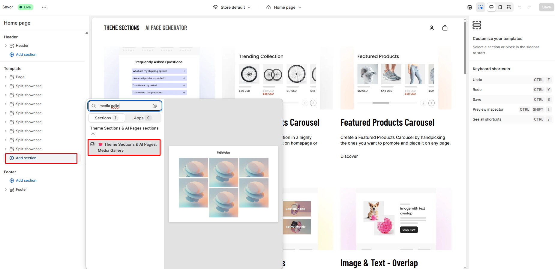The width and height of the screenshot is (555, 269).
Task: Click the sidekick assistant icon in top bar
Action: coord(470,7)
